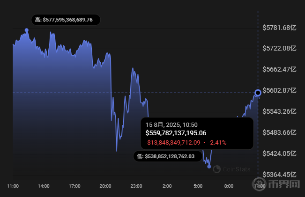The width and height of the screenshot is (305, 197).
Task: Click the CoinStats logo icon
Action: point(216,169)
